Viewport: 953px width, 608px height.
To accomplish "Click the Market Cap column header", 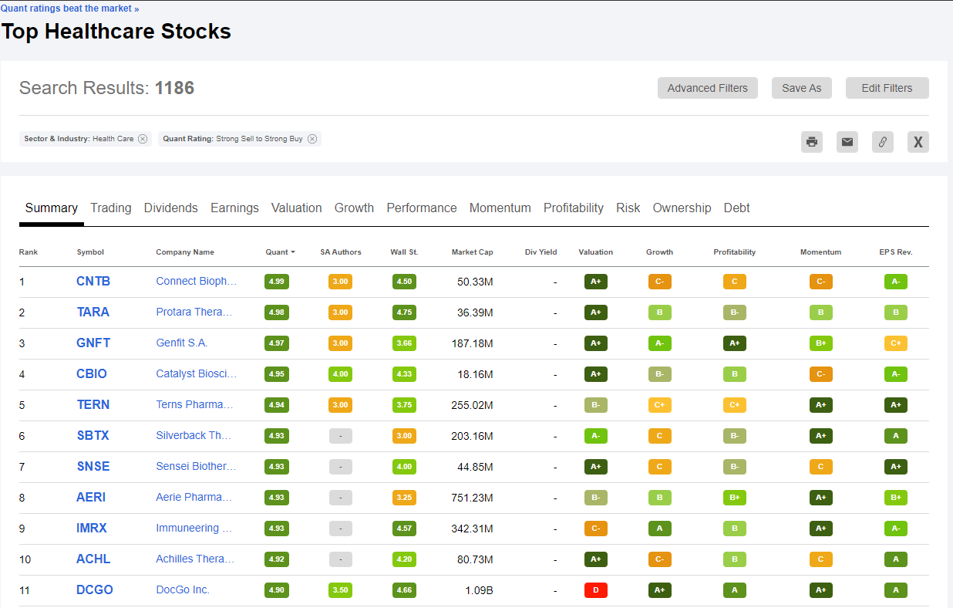I will [473, 252].
